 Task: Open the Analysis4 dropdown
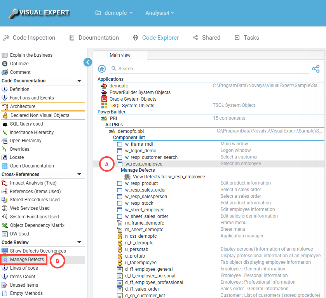(x=159, y=13)
